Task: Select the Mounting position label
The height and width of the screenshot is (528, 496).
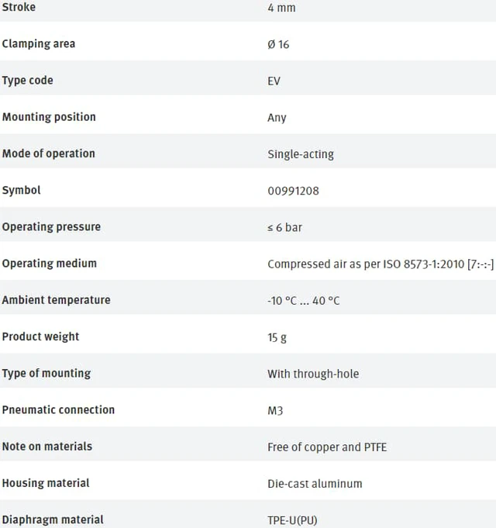Action: click(49, 117)
